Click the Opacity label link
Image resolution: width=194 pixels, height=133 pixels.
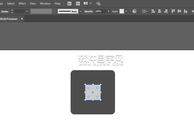tap(88, 11)
